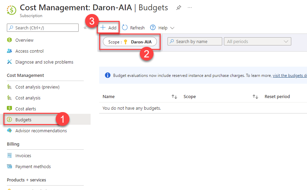Sort by the Name column
The width and height of the screenshot is (307, 190).
click(109, 97)
